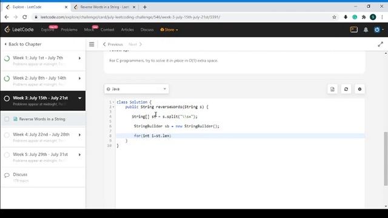
Task: Close the Reverse Words in a String tab
Action: 134,7
